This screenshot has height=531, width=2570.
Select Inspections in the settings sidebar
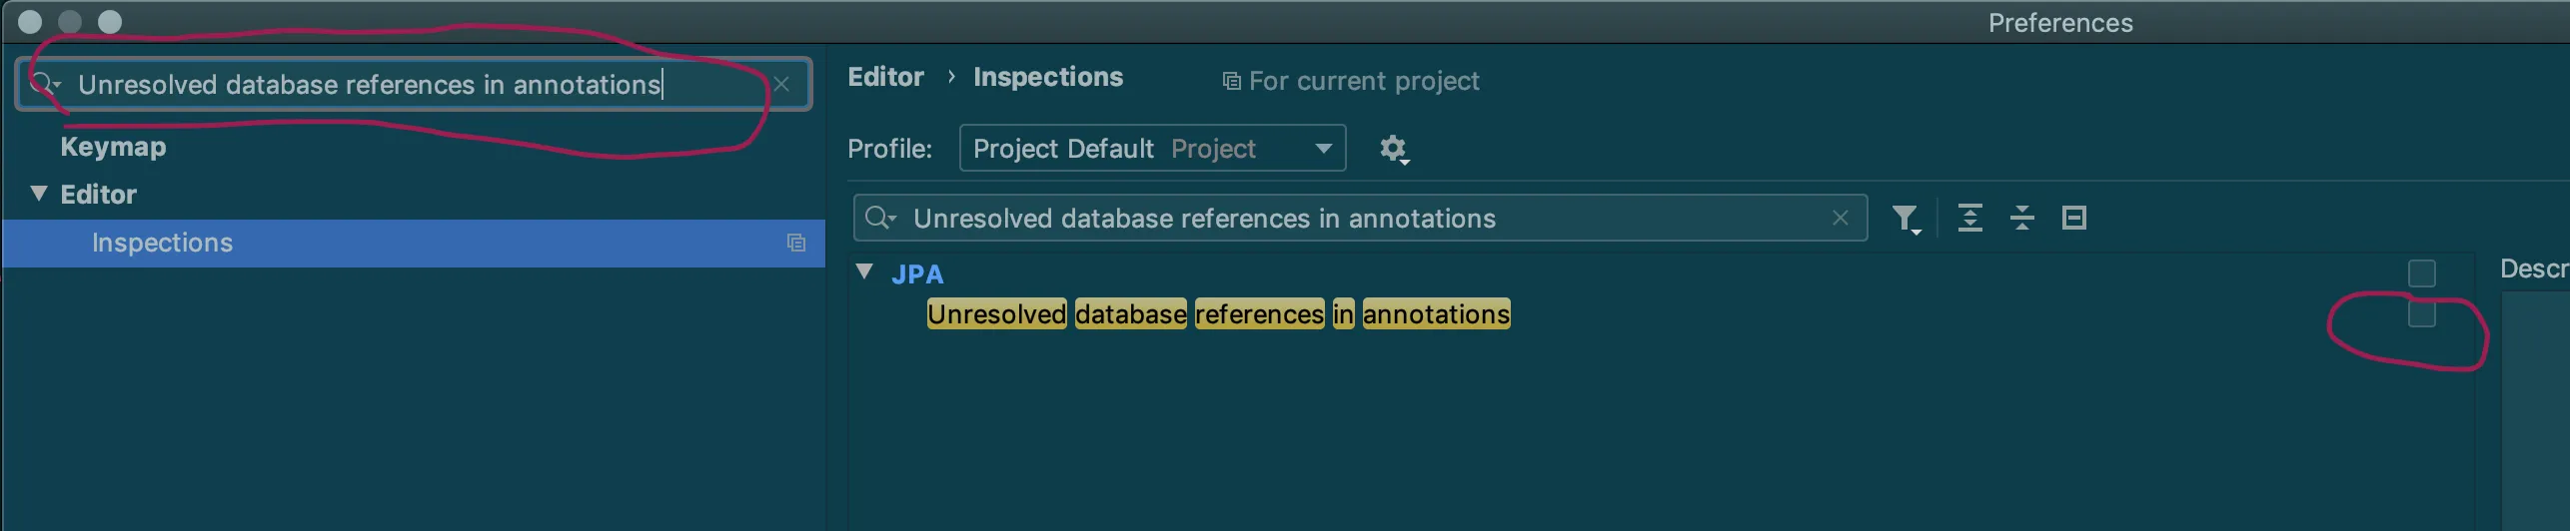coord(162,244)
